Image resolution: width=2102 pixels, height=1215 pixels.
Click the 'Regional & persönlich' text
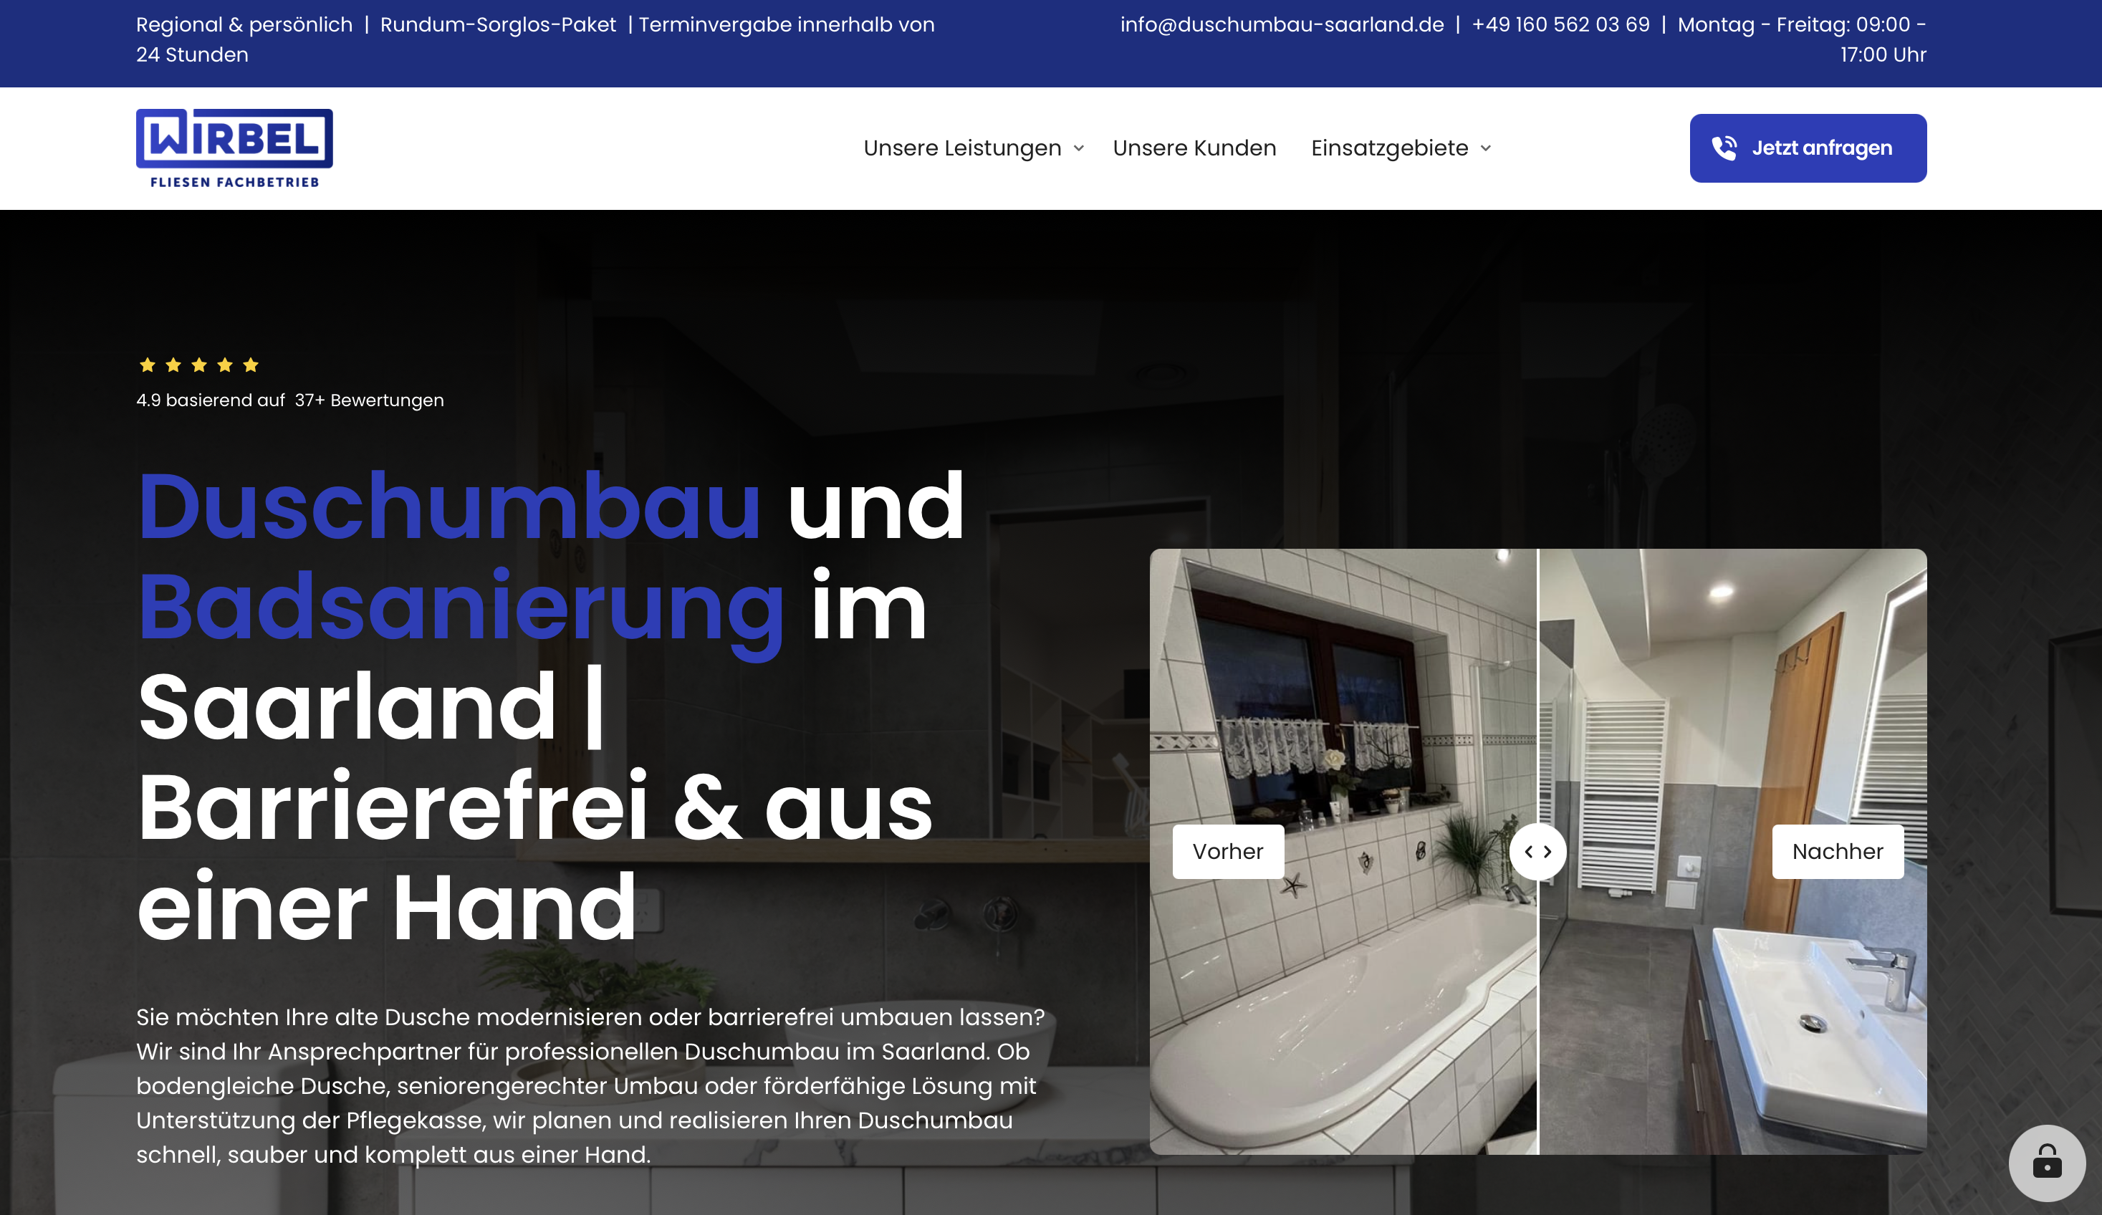pos(244,24)
